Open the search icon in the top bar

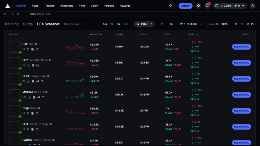click(171, 6)
